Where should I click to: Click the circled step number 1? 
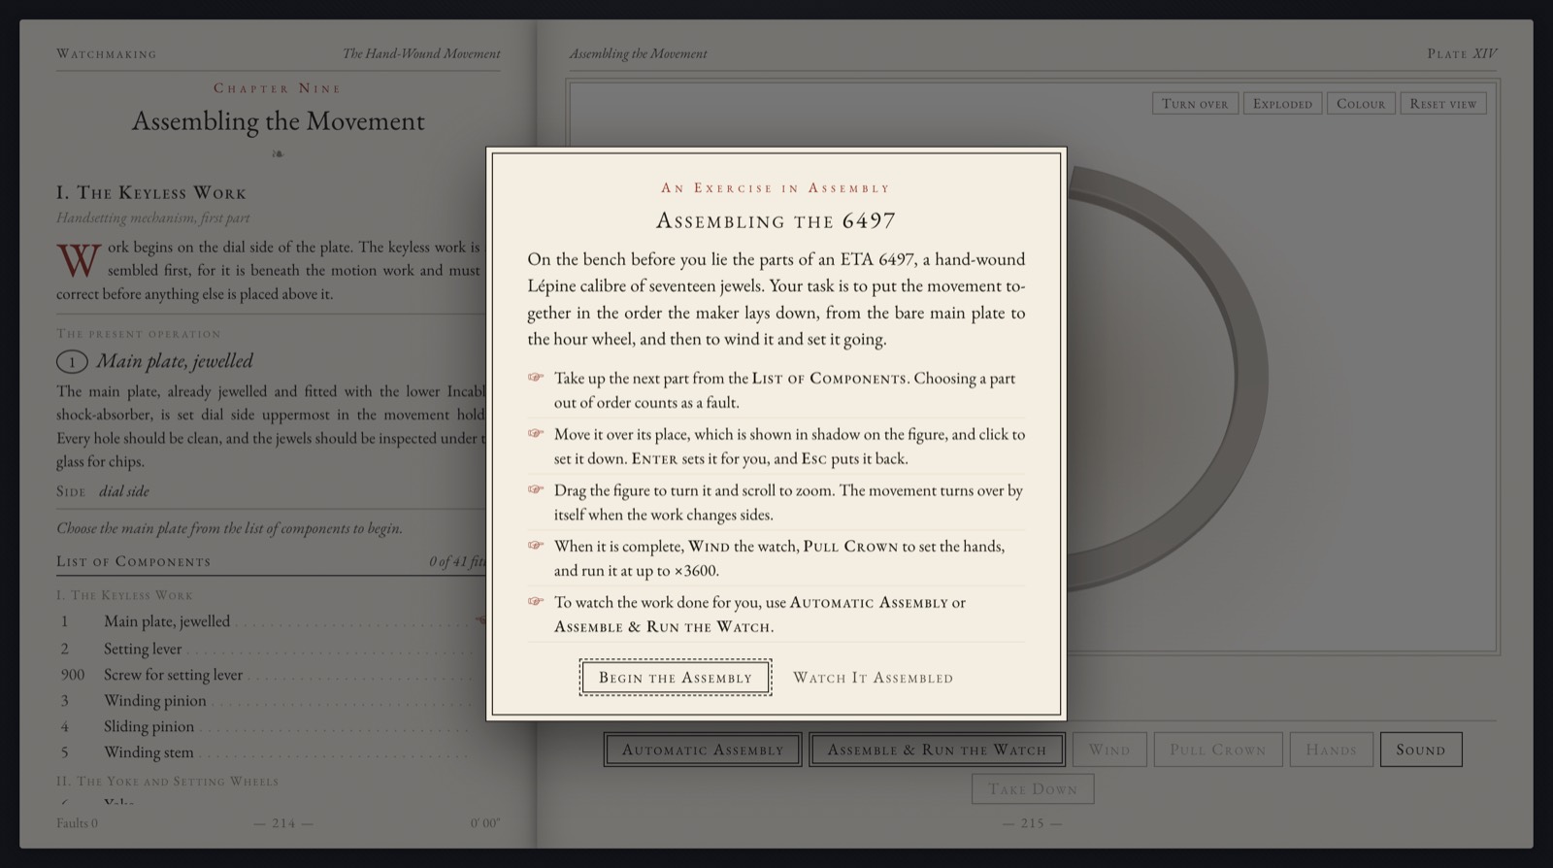[72, 362]
